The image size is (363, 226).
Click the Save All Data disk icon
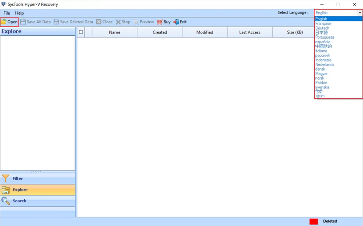23,22
